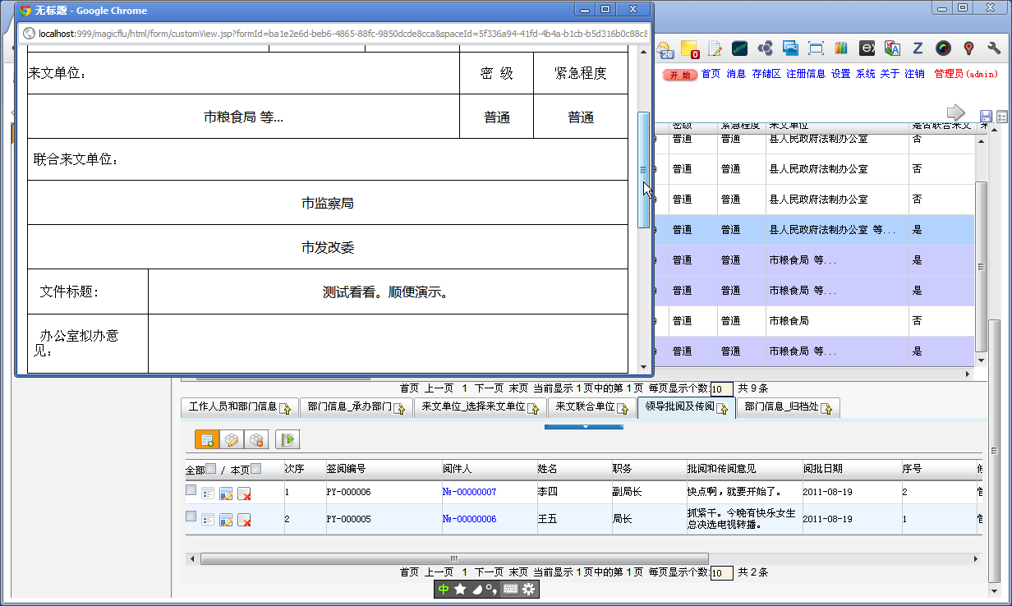Click popup icon on 来文联合单位 tab
Screen dimensions: 1012x606
pyautogui.click(x=623, y=408)
